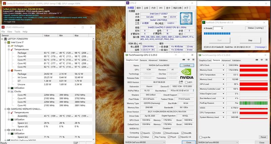This screenshot has width=271, height=144.
Task: Click the FurMark CPU Burner title bar icon
Action: pyautogui.click(x=204, y=23)
